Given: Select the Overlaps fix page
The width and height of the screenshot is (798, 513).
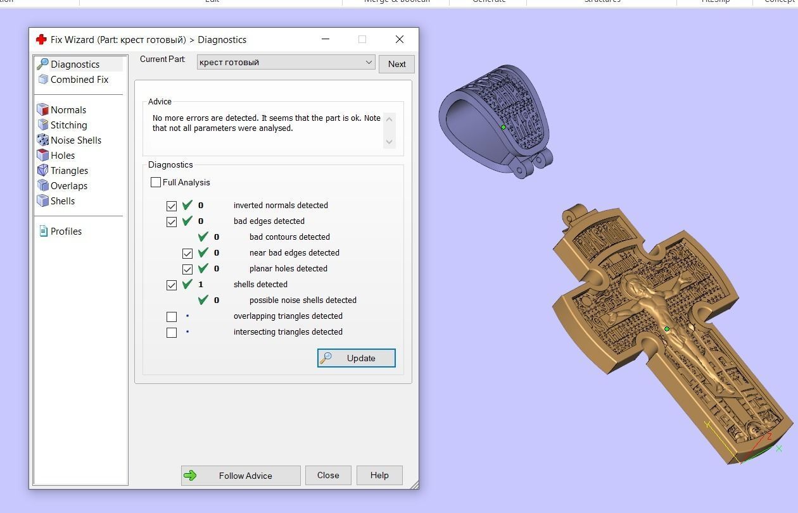Looking at the screenshot, I should coord(62,185).
